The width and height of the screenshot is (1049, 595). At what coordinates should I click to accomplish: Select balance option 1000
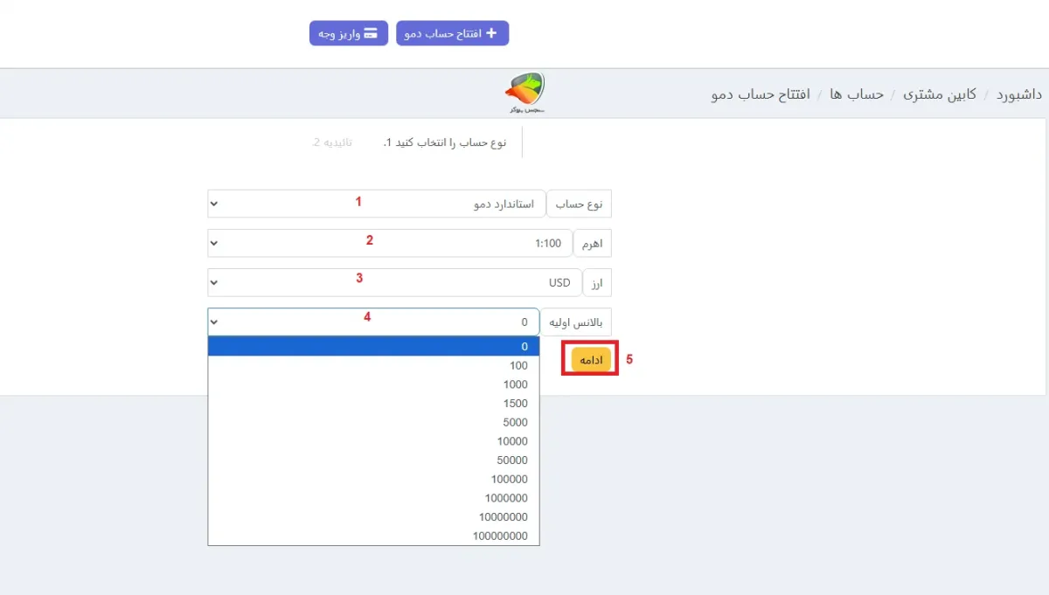click(x=373, y=384)
